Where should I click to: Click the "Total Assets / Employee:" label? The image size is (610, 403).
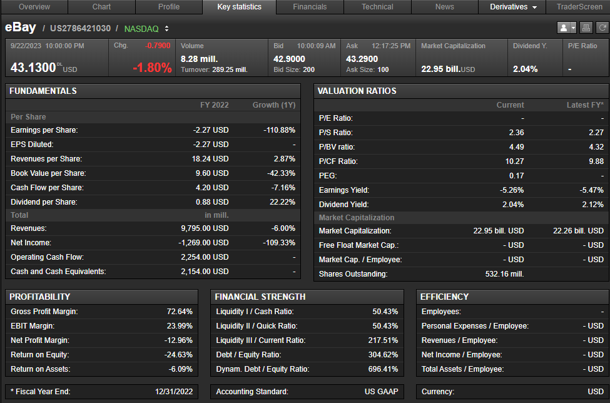(462, 369)
